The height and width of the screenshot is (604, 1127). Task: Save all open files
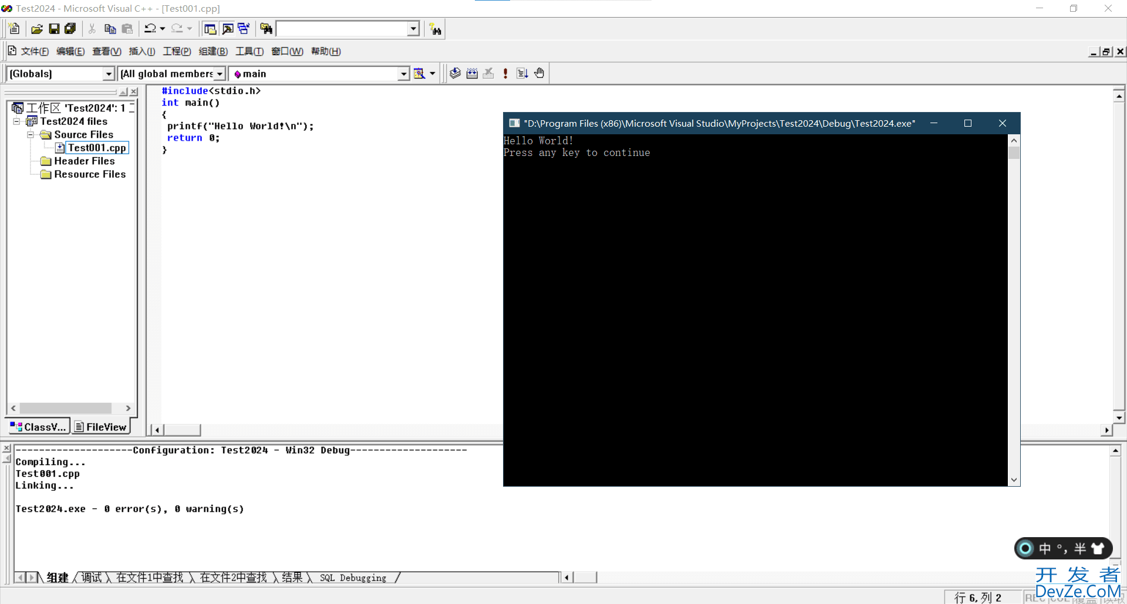point(70,29)
